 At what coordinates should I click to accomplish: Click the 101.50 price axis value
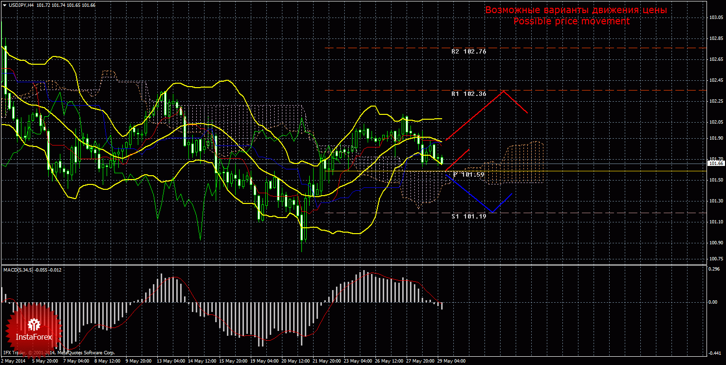[x=716, y=180]
